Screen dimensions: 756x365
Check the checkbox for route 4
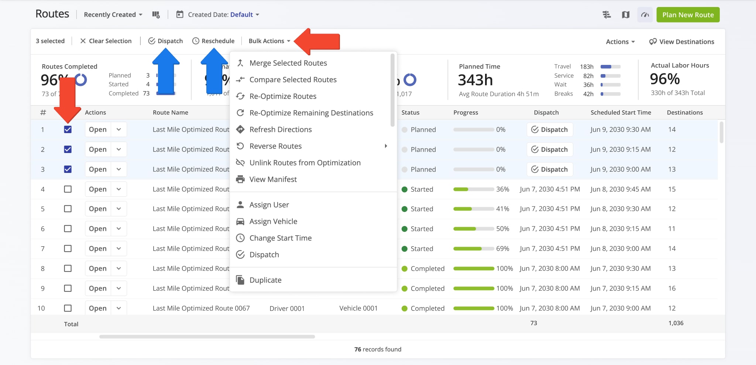[68, 189]
